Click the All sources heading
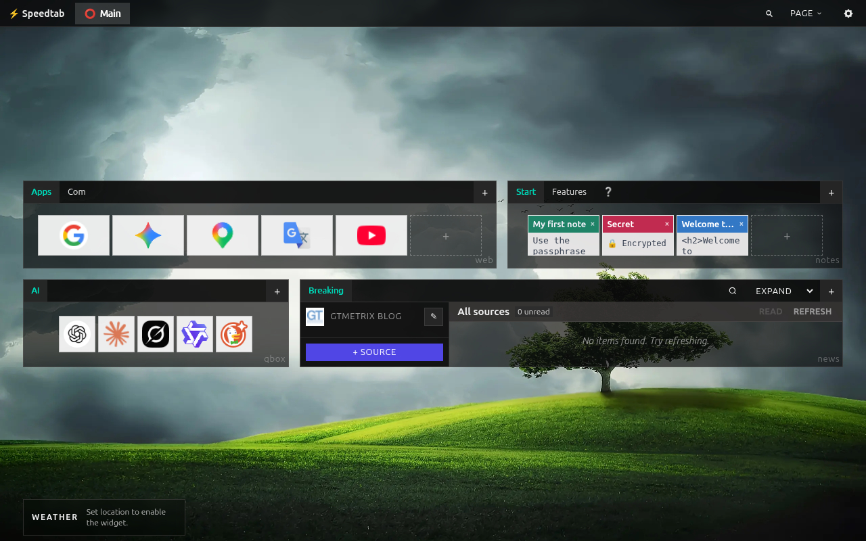 coord(483,312)
